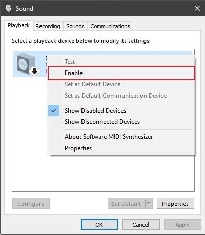This screenshot has width=205, height=235.
Task: Select Set as Default Communication Device
Action: 115,96
